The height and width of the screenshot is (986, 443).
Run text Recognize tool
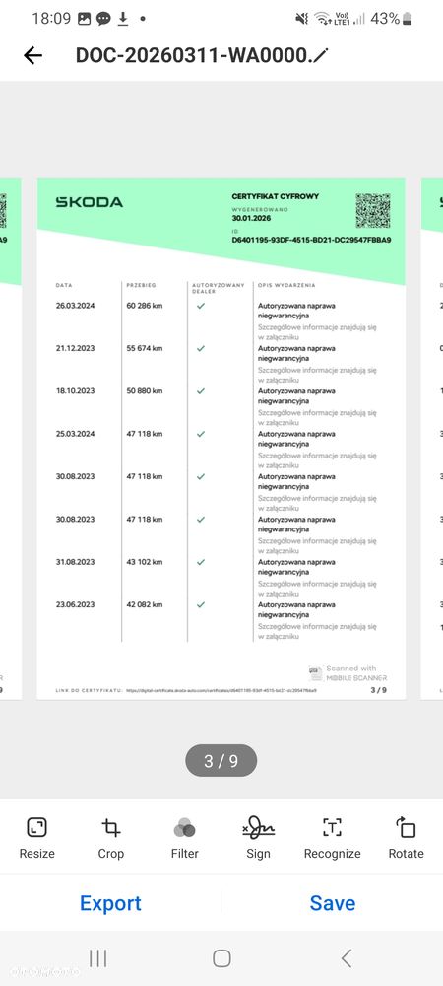pyautogui.click(x=332, y=838)
